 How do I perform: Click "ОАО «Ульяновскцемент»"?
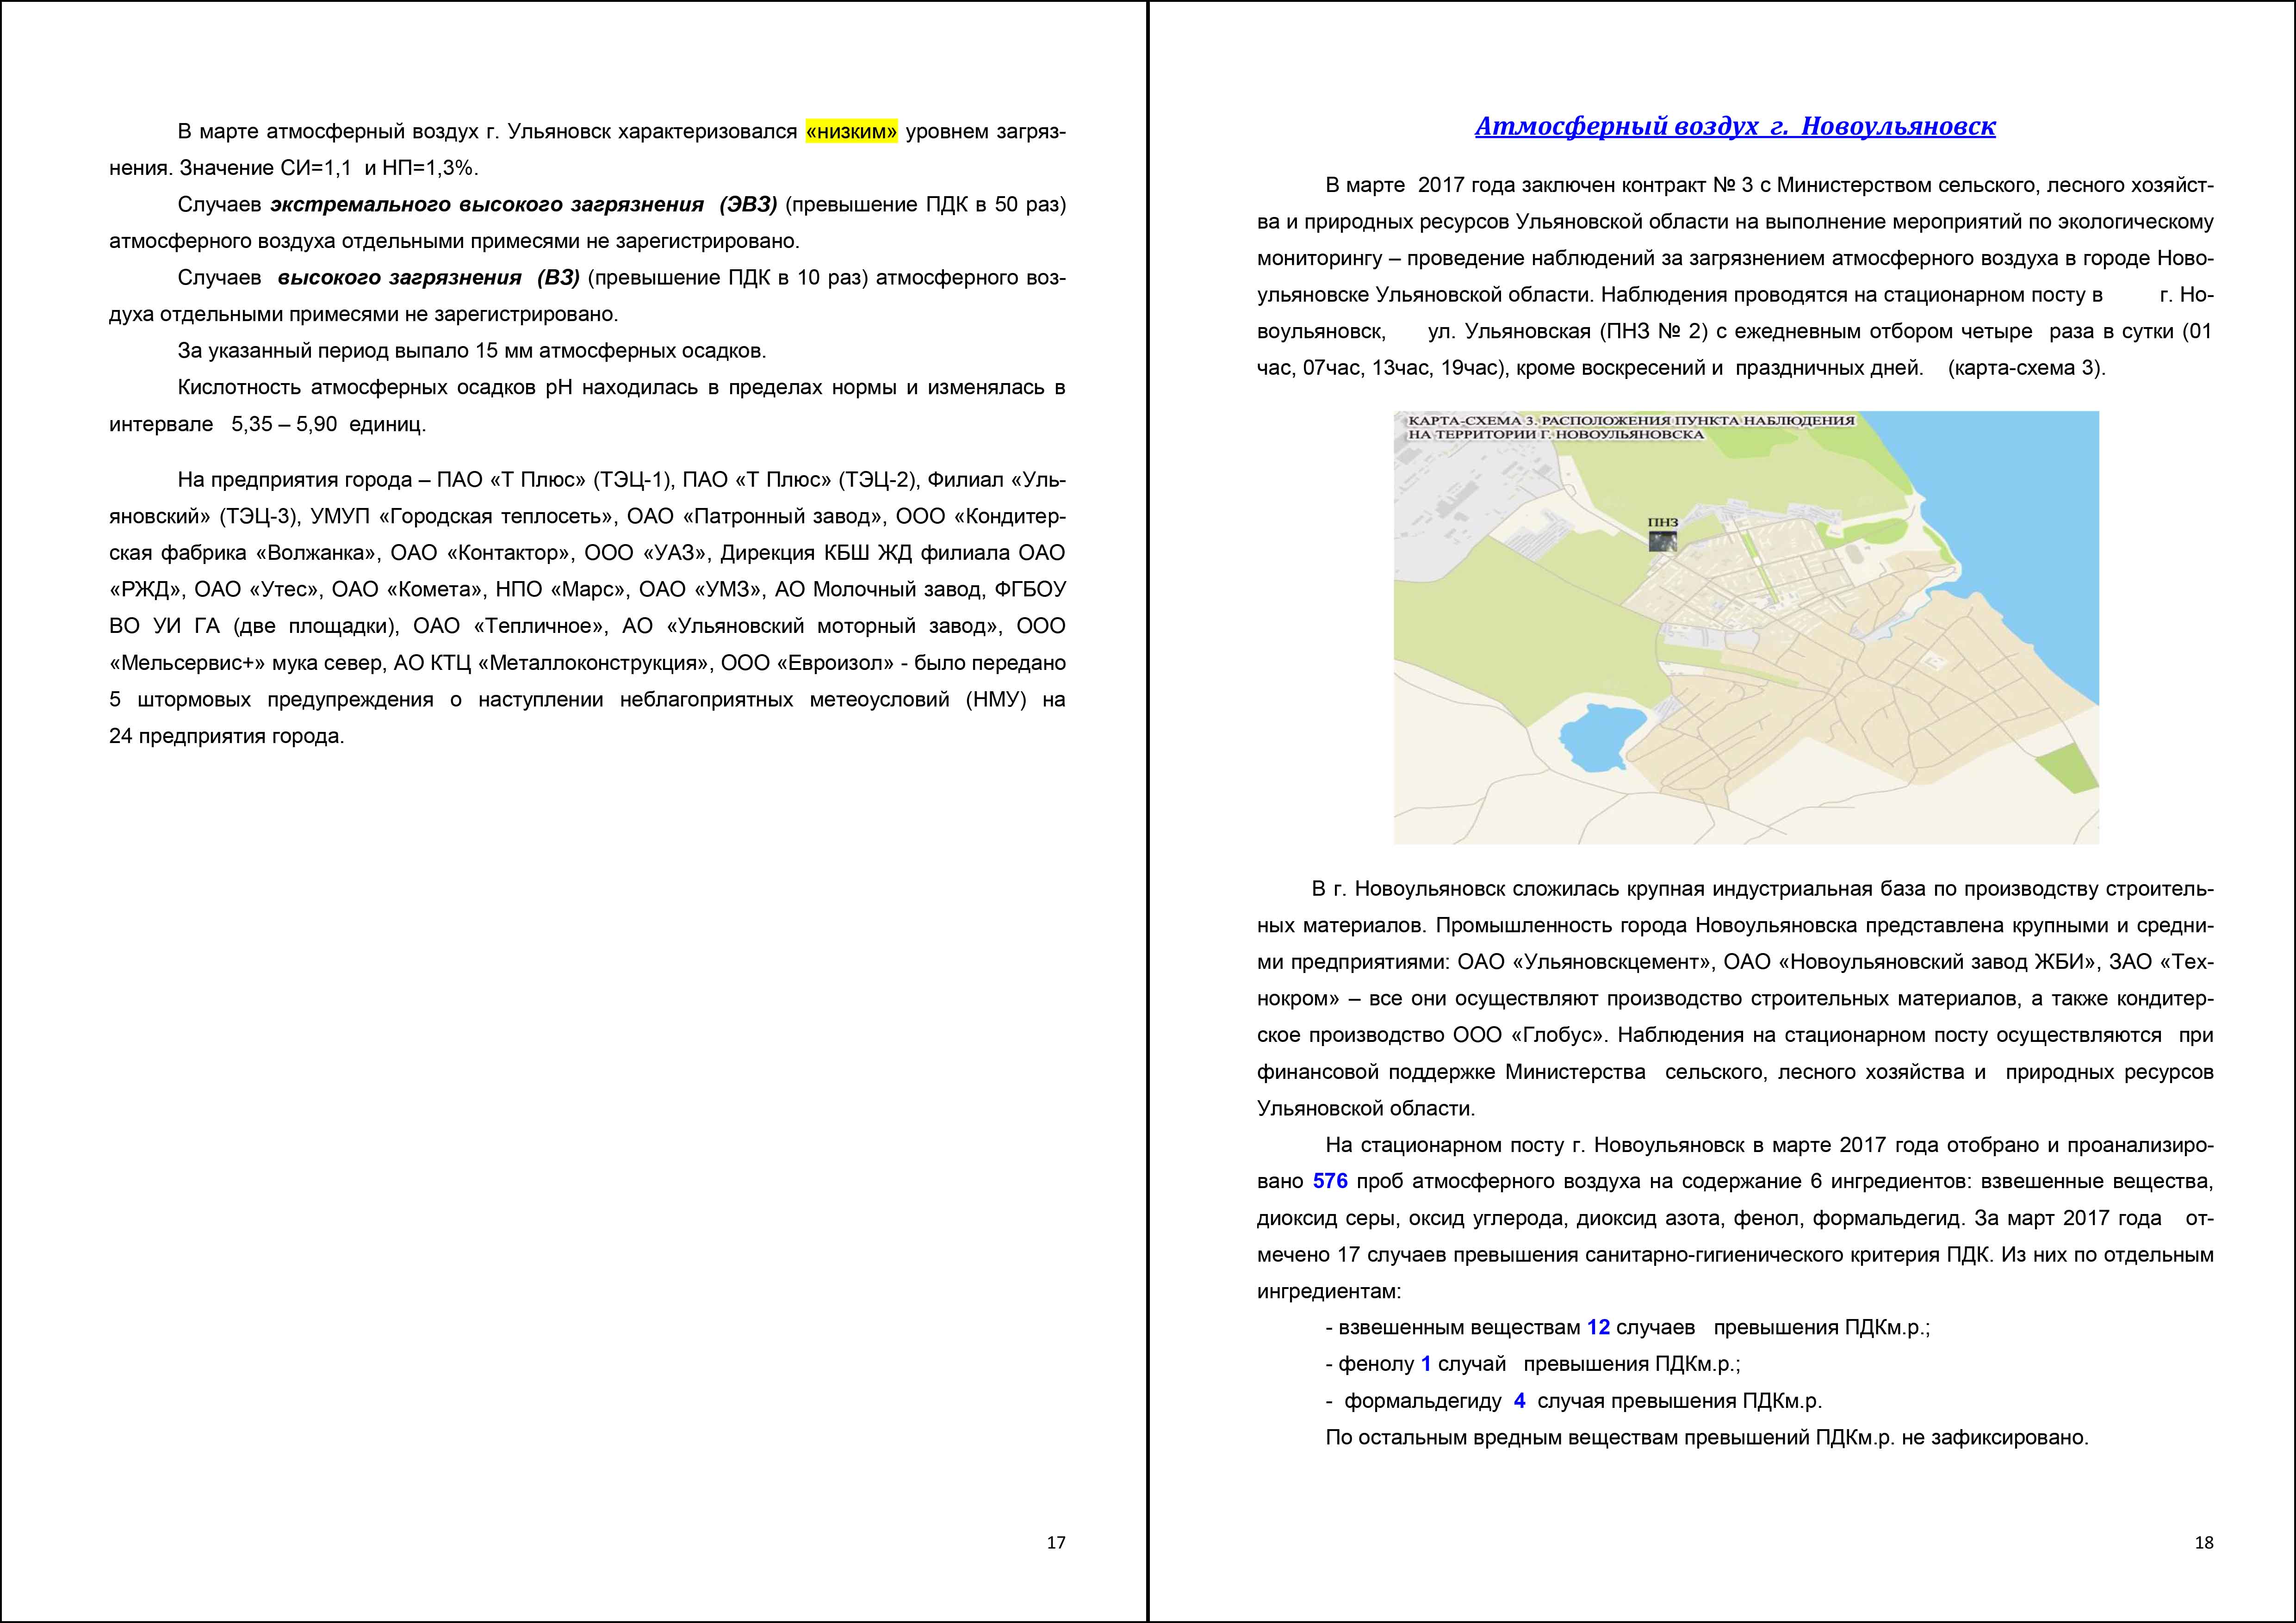pos(1584,962)
